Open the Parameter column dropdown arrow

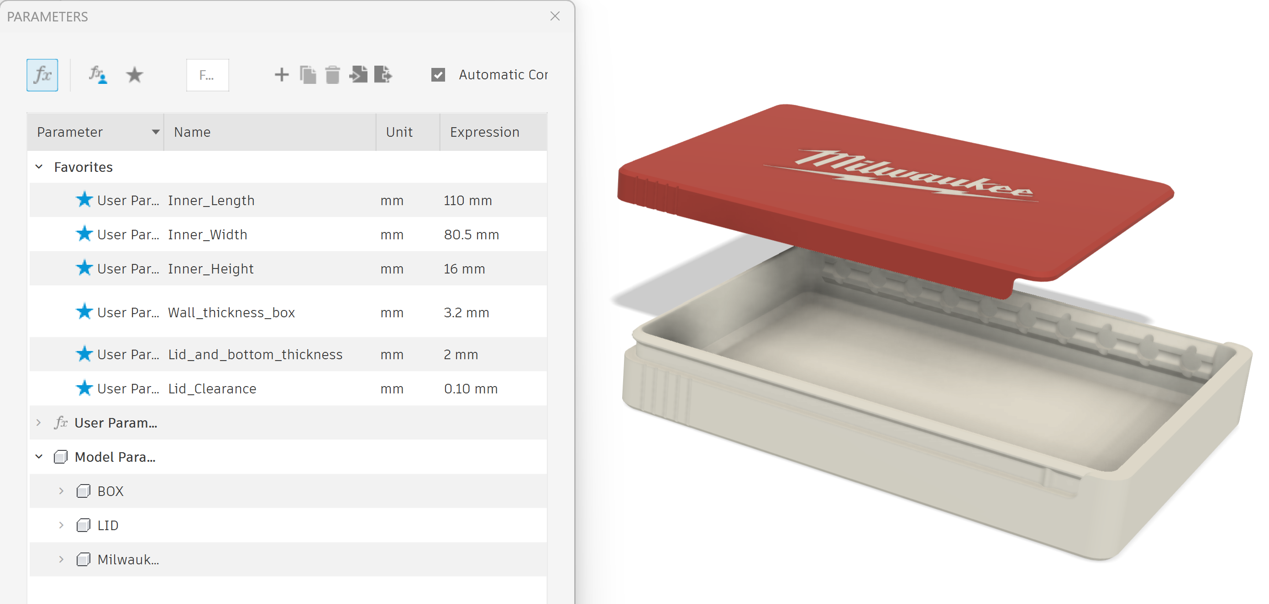click(156, 132)
